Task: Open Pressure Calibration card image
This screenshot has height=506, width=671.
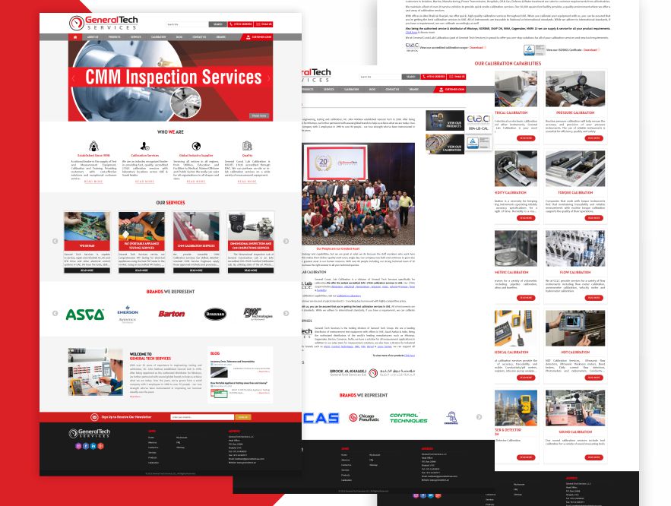Action: [575, 89]
